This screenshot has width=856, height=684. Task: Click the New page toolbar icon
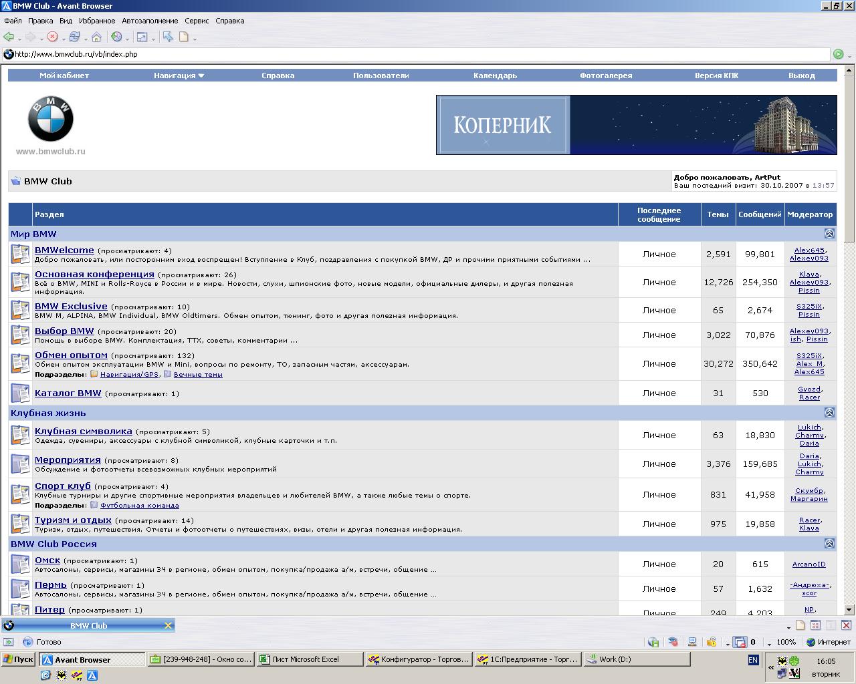click(x=184, y=37)
